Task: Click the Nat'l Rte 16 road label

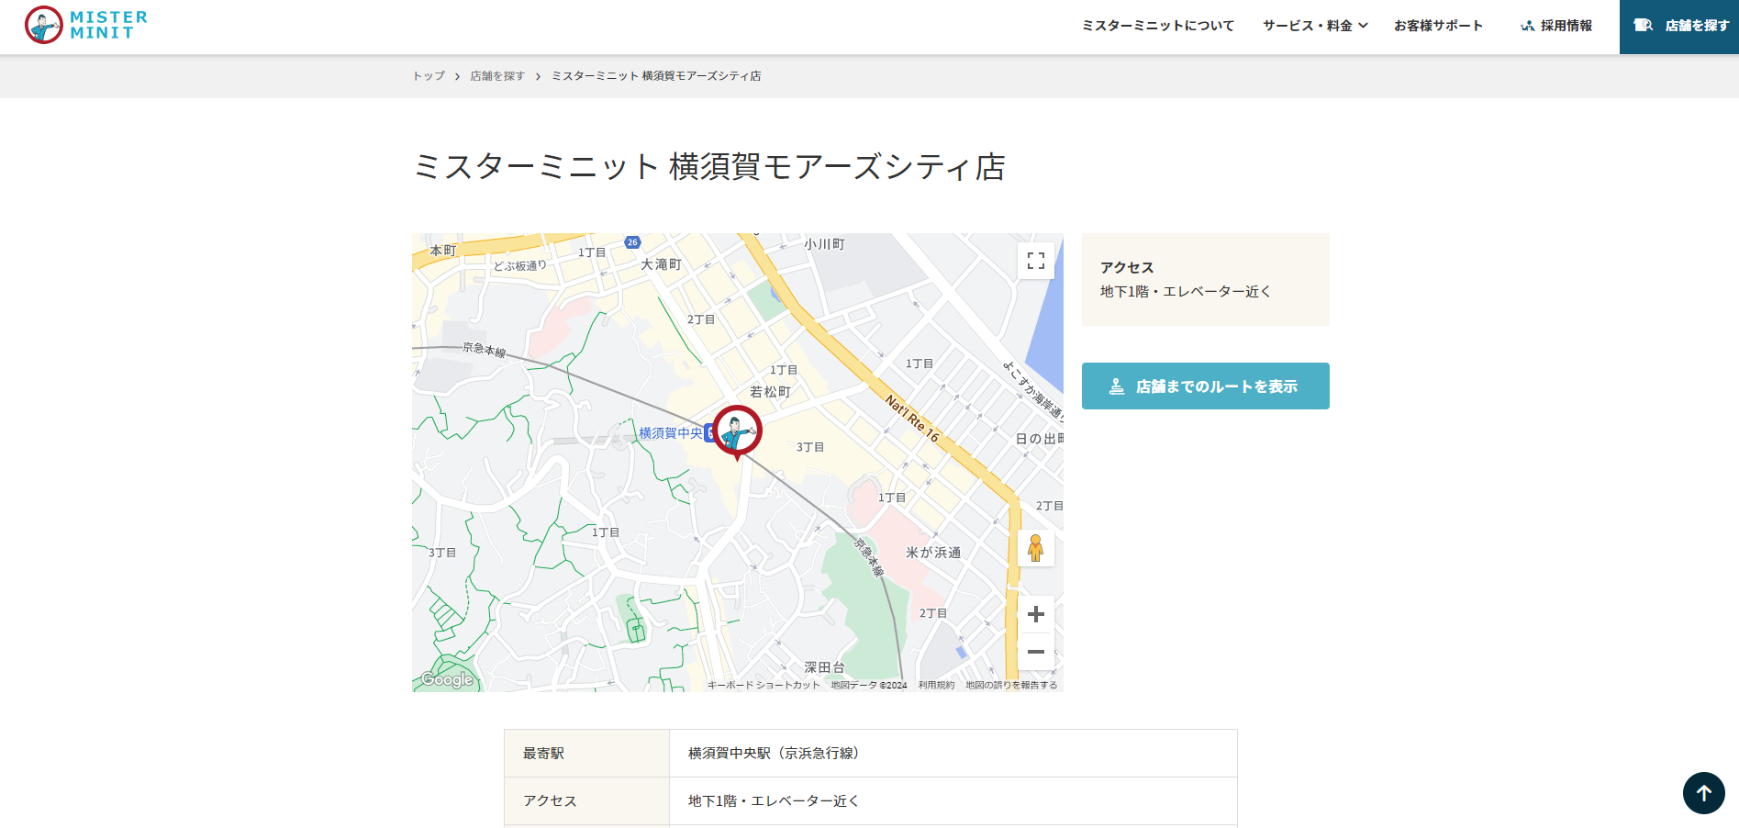Action: click(x=912, y=418)
